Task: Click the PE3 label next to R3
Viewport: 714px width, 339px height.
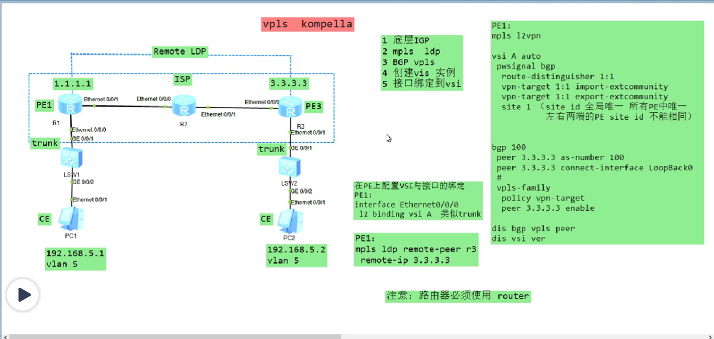Action: tap(314, 107)
